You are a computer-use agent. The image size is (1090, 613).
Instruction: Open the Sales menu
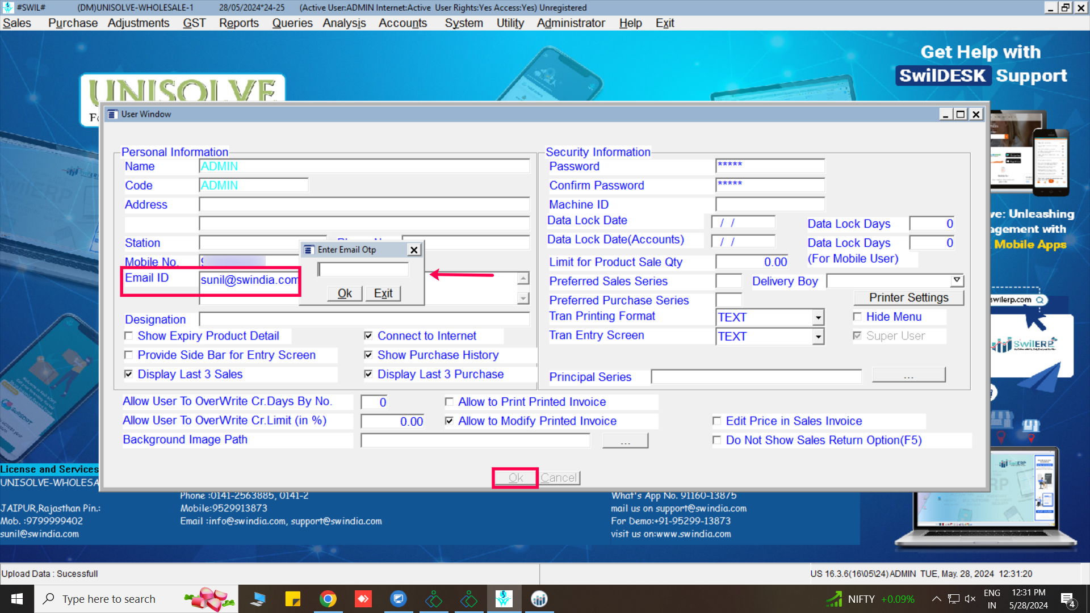point(17,23)
